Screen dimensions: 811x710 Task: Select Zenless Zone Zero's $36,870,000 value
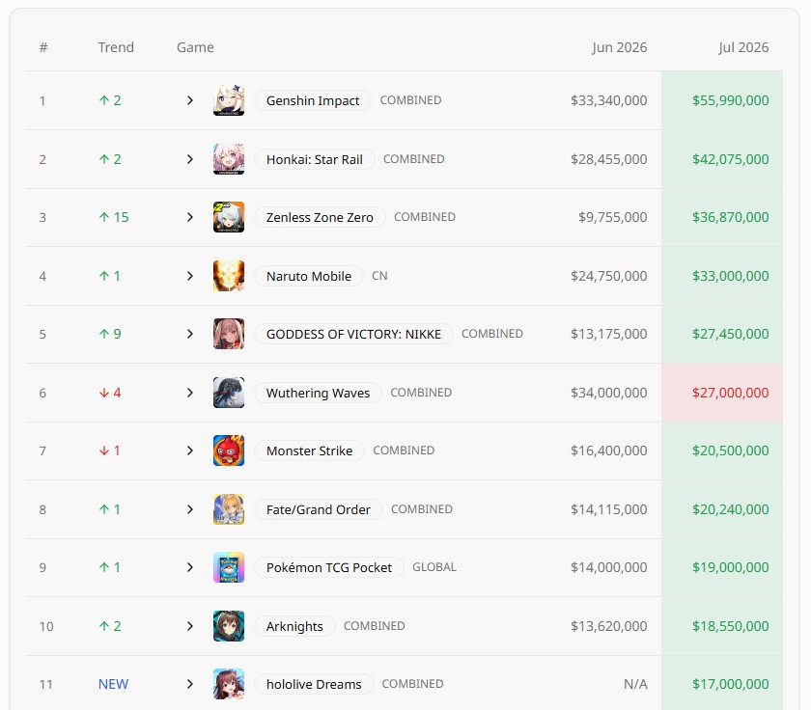[x=730, y=217]
